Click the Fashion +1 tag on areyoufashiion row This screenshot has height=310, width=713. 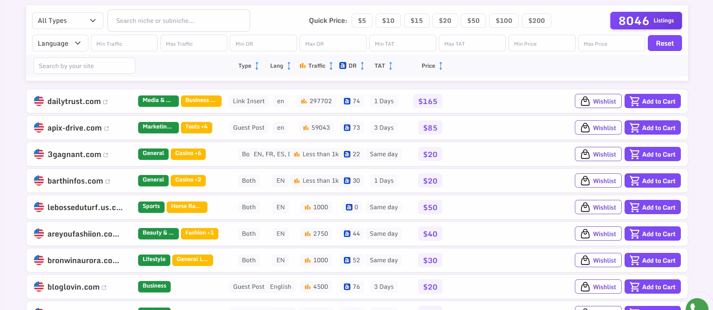click(x=200, y=233)
